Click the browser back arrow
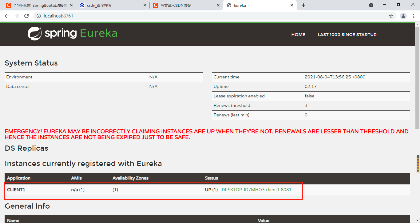 [7, 16]
